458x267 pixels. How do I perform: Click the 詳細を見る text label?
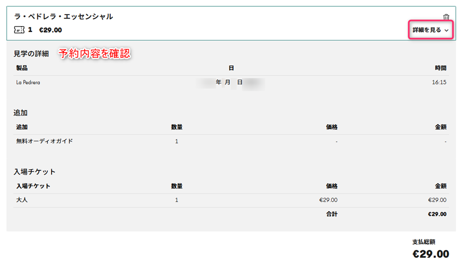pyautogui.click(x=426, y=30)
